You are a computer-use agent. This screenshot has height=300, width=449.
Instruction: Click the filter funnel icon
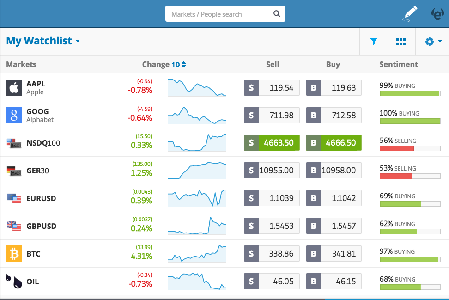[x=374, y=42]
